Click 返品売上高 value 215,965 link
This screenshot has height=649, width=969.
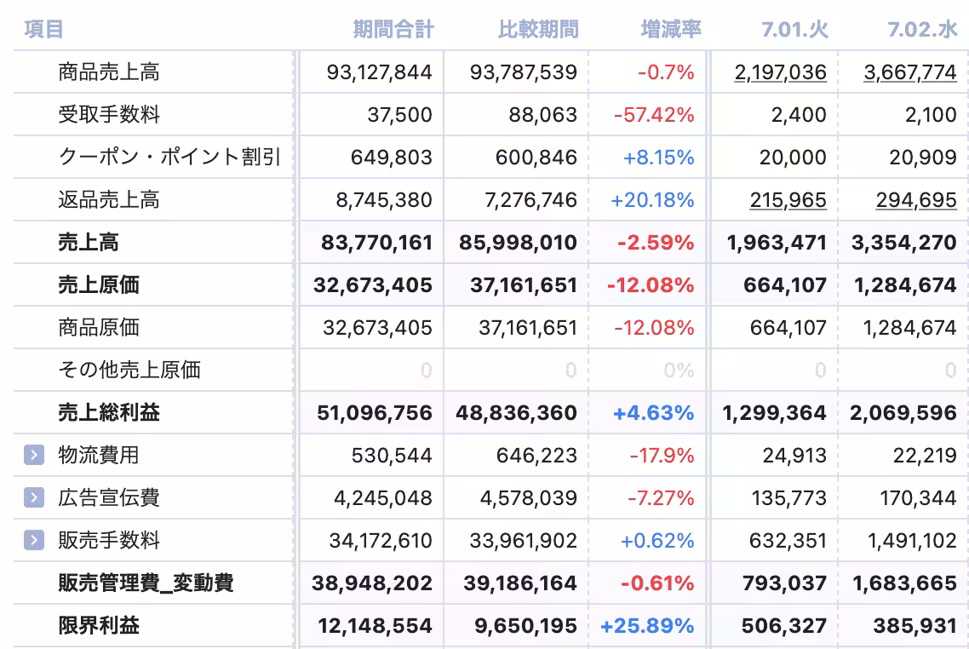click(788, 200)
